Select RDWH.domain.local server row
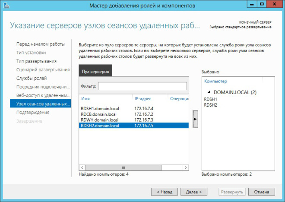The height and width of the screenshot is (202, 285). (x=99, y=120)
